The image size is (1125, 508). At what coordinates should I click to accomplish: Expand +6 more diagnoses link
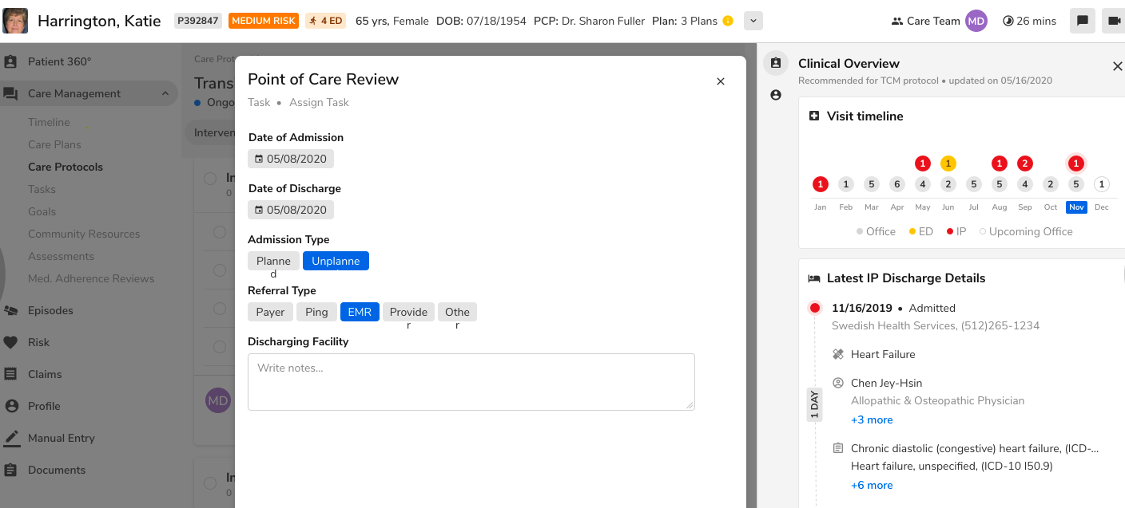pyautogui.click(x=872, y=485)
